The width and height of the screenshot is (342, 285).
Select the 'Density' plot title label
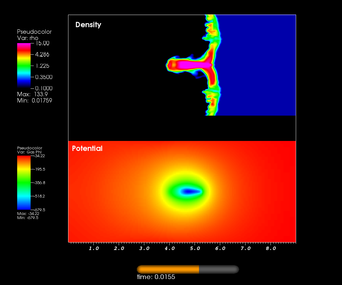coord(88,25)
